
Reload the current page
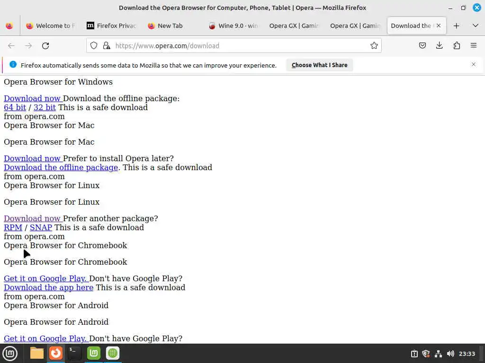point(45,46)
